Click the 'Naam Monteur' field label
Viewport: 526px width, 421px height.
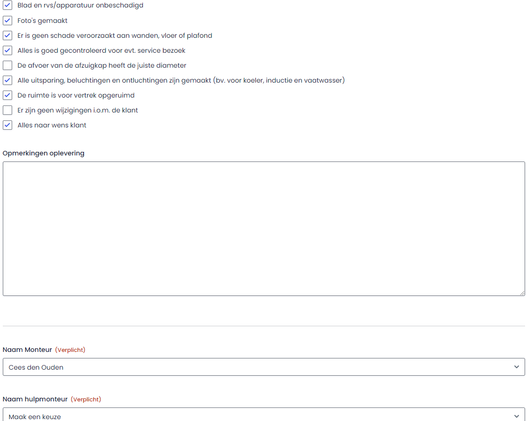[x=28, y=350]
